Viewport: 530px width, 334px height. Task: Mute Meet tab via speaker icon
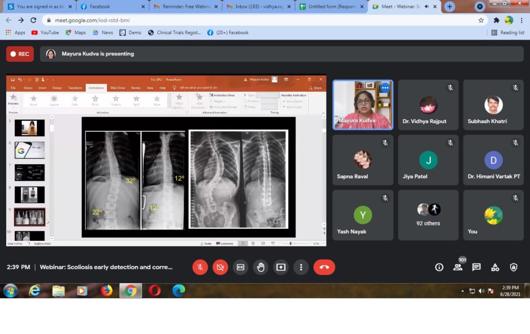tap(427, 6)
